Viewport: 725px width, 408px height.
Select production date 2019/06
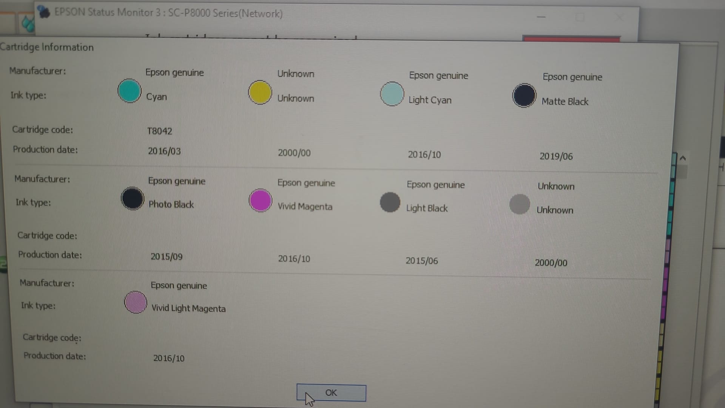[556, 156]
